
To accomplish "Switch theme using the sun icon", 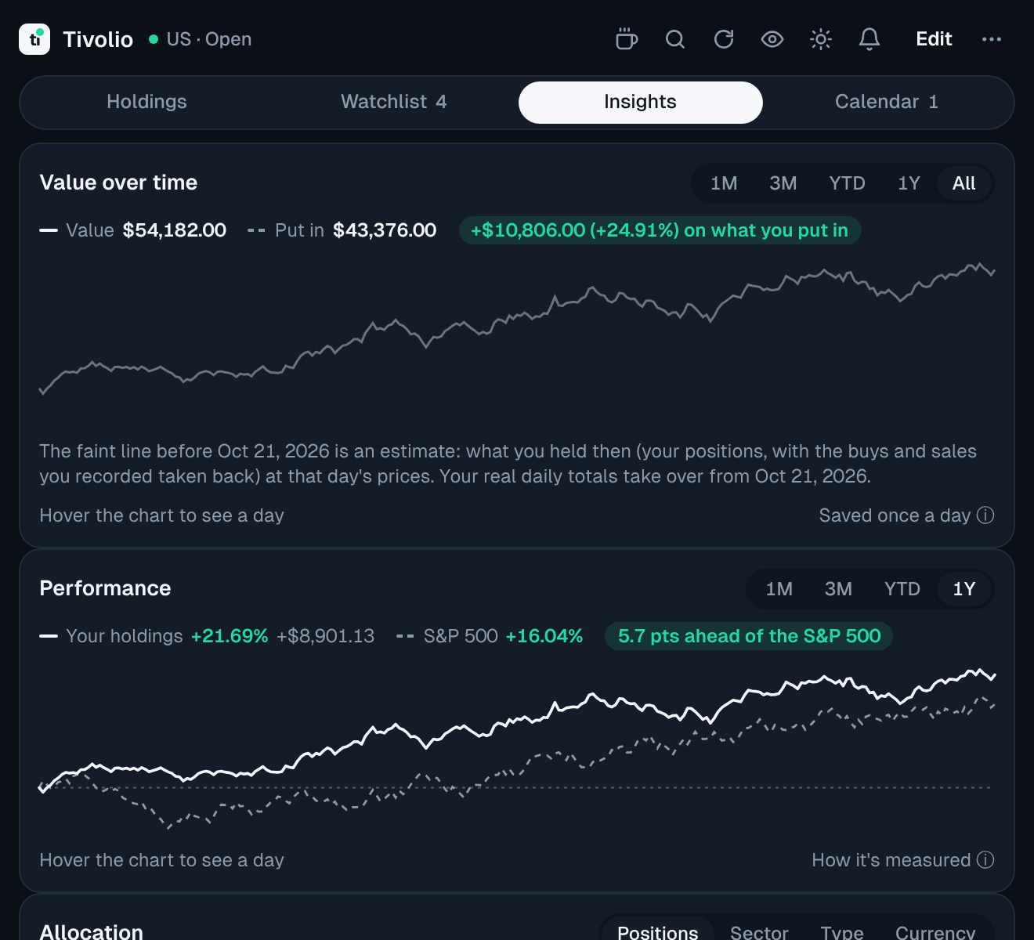I will (x=821, y=39).
